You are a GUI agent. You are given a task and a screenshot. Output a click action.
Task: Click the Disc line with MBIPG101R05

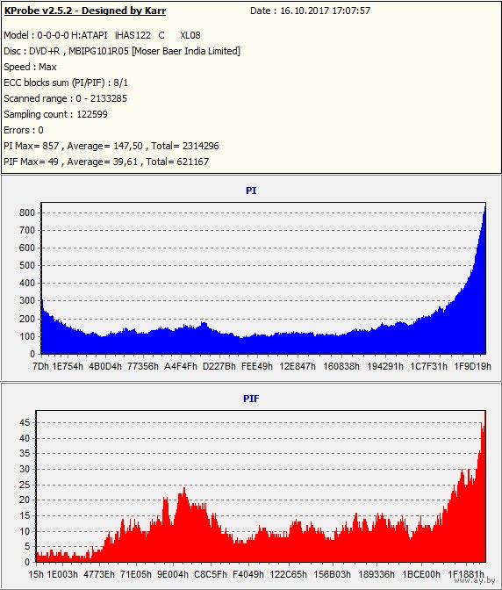click(x=122, y=51)
